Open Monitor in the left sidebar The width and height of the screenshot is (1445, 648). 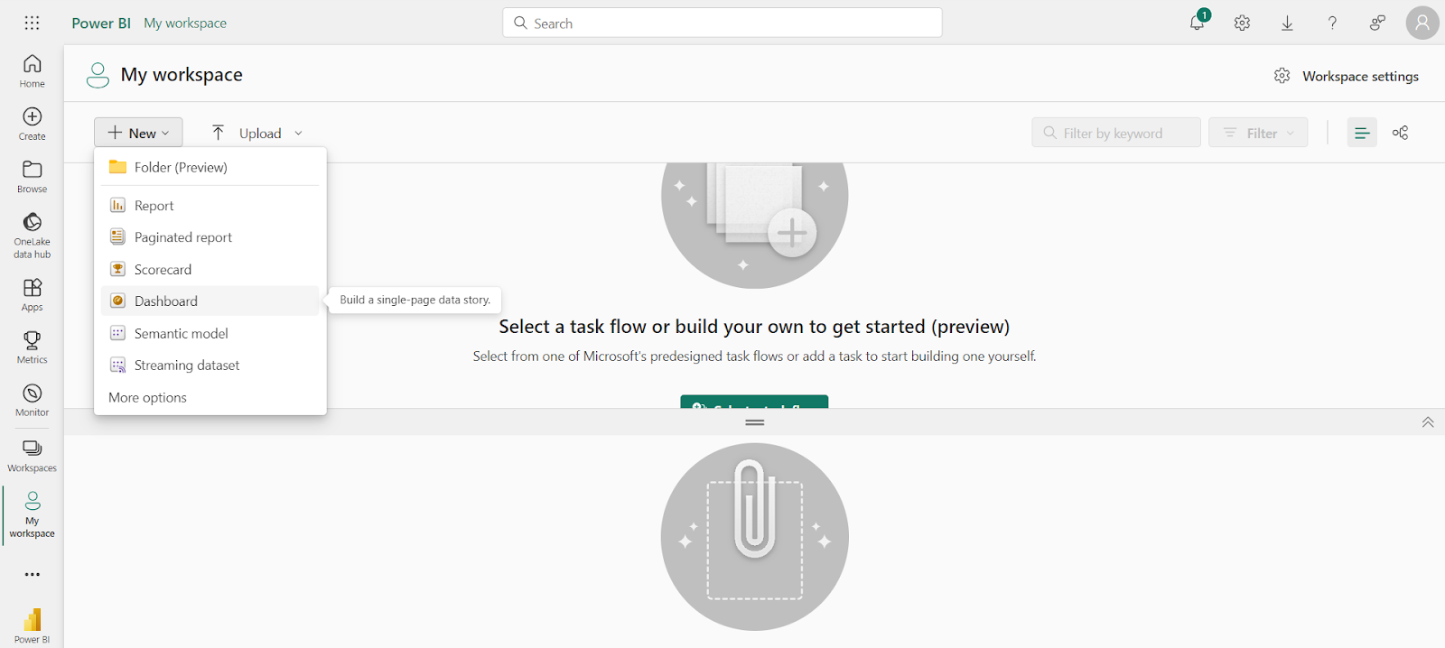(32, 400)
